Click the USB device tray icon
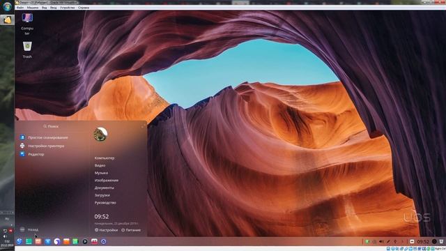 pyautogui.click(x=395, y=242)
